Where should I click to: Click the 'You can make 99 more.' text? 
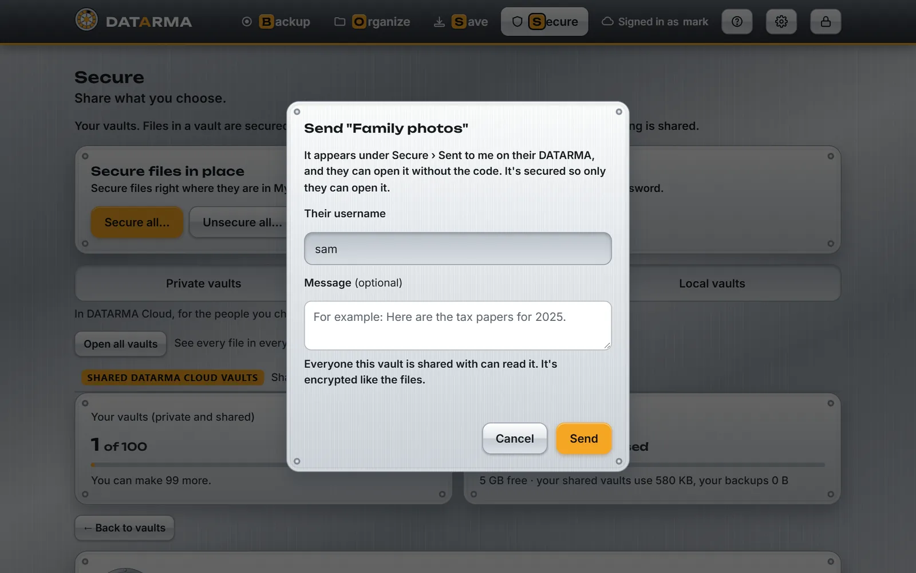(151, 480)
